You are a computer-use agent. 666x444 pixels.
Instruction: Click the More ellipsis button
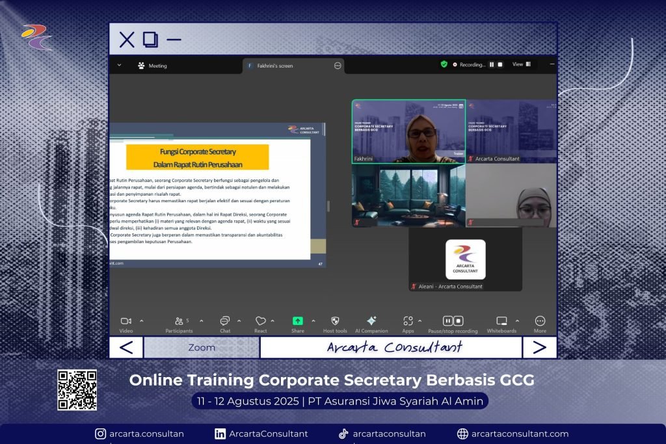(x=540, y=321)
